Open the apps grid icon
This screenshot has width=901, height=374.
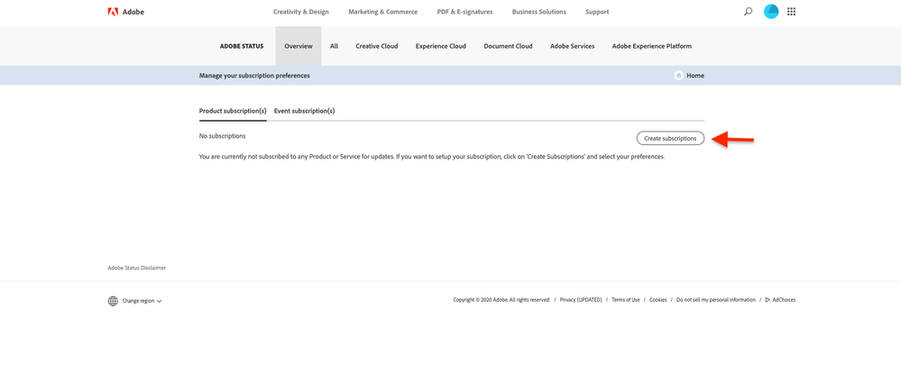[x=791, y=12]
